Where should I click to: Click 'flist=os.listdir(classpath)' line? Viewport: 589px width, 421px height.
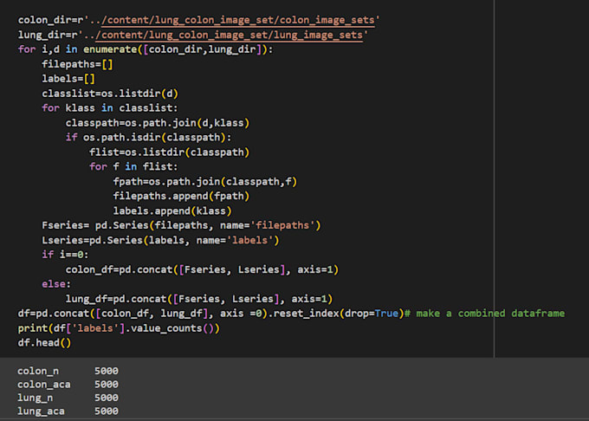[x=169, y=152]
